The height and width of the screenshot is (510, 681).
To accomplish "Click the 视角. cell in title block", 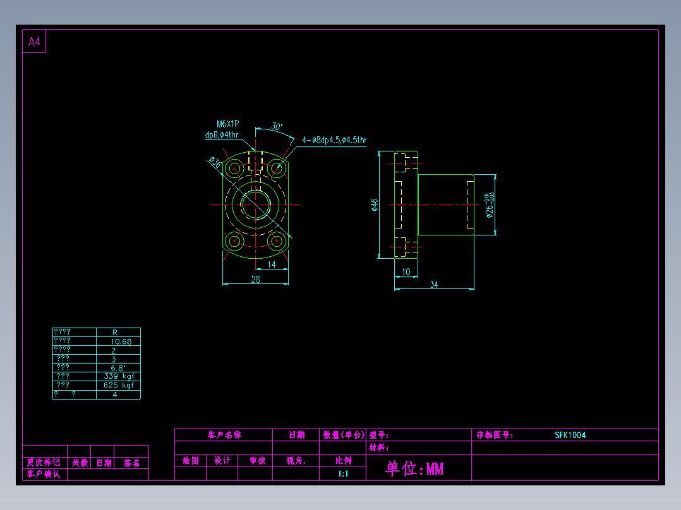I will coord(296,461).
